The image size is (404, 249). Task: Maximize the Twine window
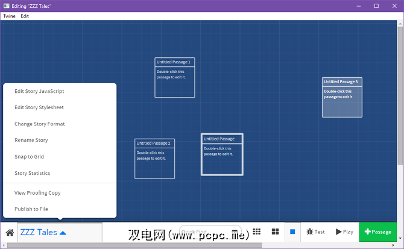pos(376,6)
